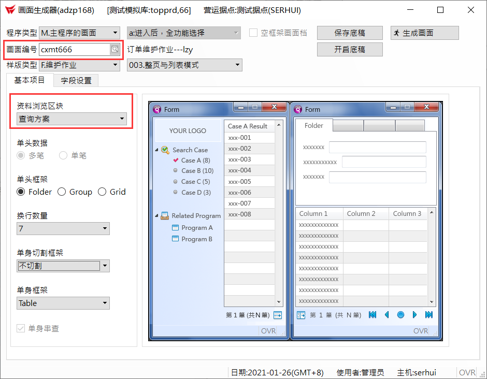
Task: Collapse the Related Program tree node
Action: (156, 216)
